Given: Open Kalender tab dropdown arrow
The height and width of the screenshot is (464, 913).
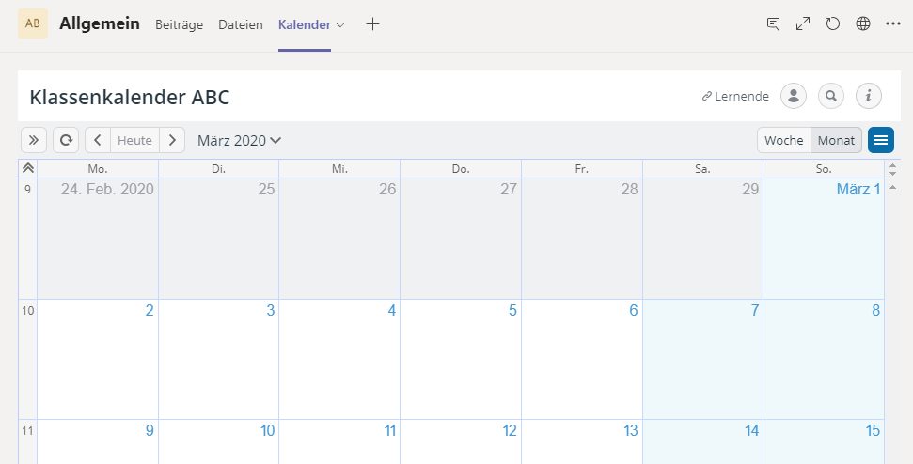Looking at the screenshot, I should pos(341,25).
